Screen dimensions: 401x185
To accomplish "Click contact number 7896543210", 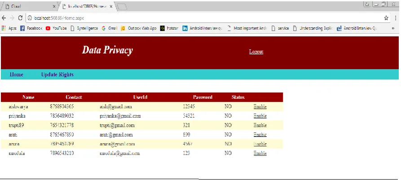I will pos(62,153).
